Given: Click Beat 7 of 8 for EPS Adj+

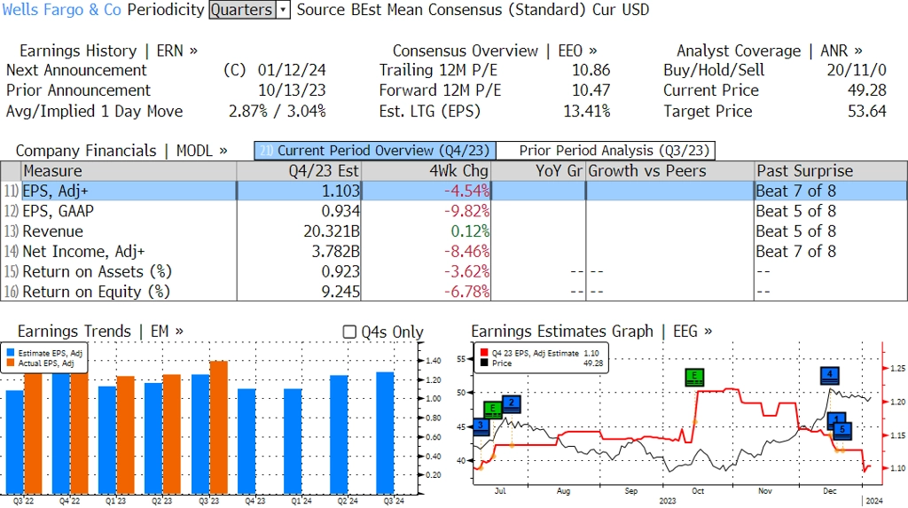Looking at the screenshot, I should [x=796, y=191].
